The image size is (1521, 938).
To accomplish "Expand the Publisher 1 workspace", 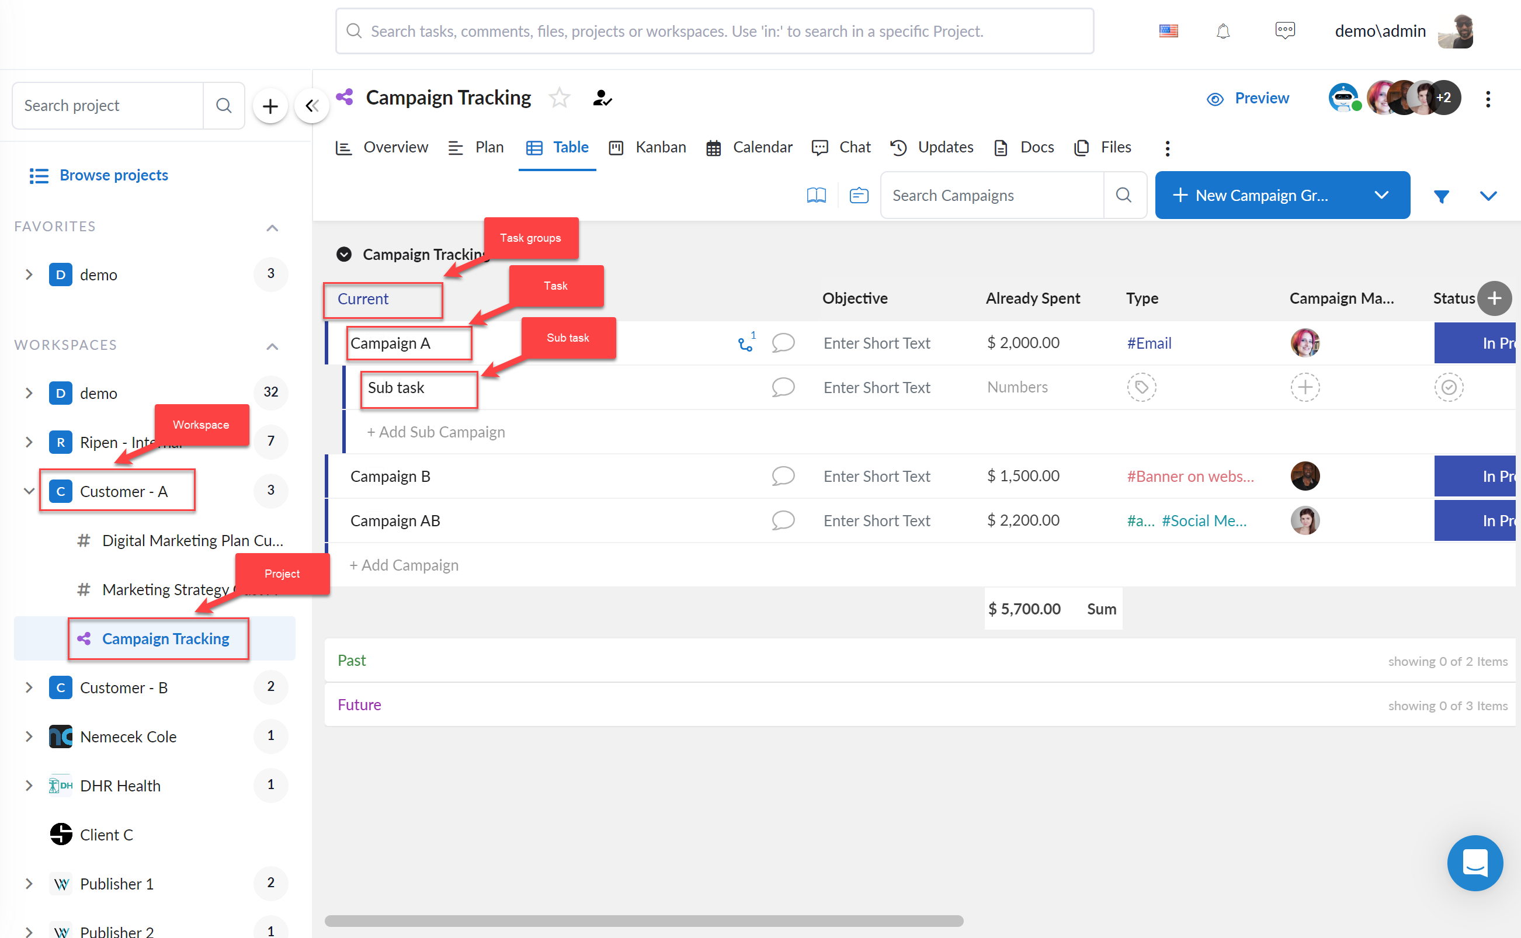I will pyautogui.click(x=29, y=884).
